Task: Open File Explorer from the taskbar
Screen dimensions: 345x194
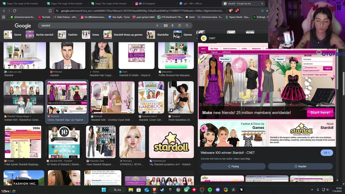Action: [x=131, y=190]
